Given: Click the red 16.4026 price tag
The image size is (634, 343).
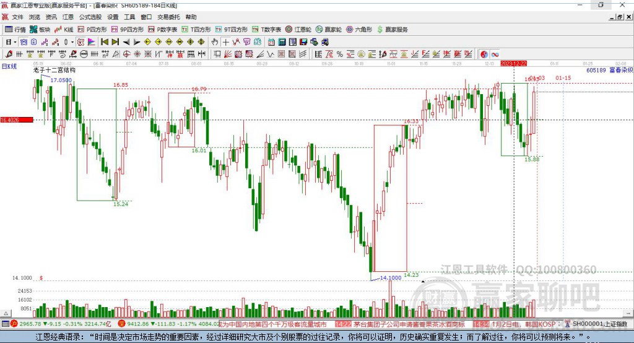Looking at the screenshot, I should 17,119.
